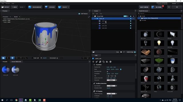Select the paint_drip material preset sphere
183x102 pixels.
coord(6,70)
